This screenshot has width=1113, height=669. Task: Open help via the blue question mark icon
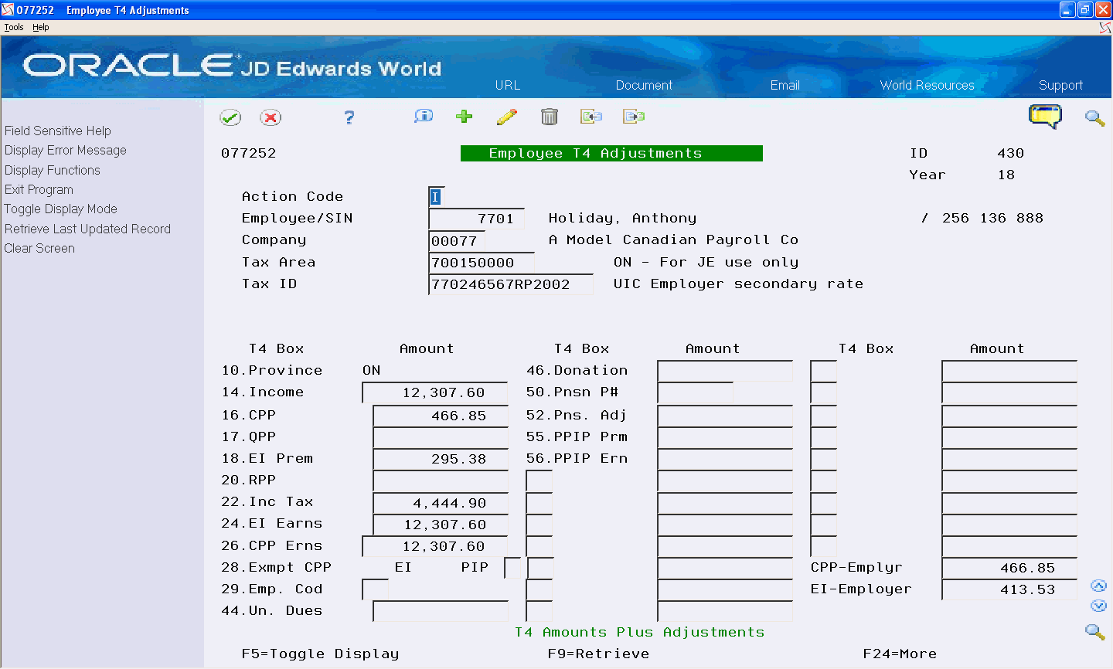pyautogui.click(x=349, y=117)
